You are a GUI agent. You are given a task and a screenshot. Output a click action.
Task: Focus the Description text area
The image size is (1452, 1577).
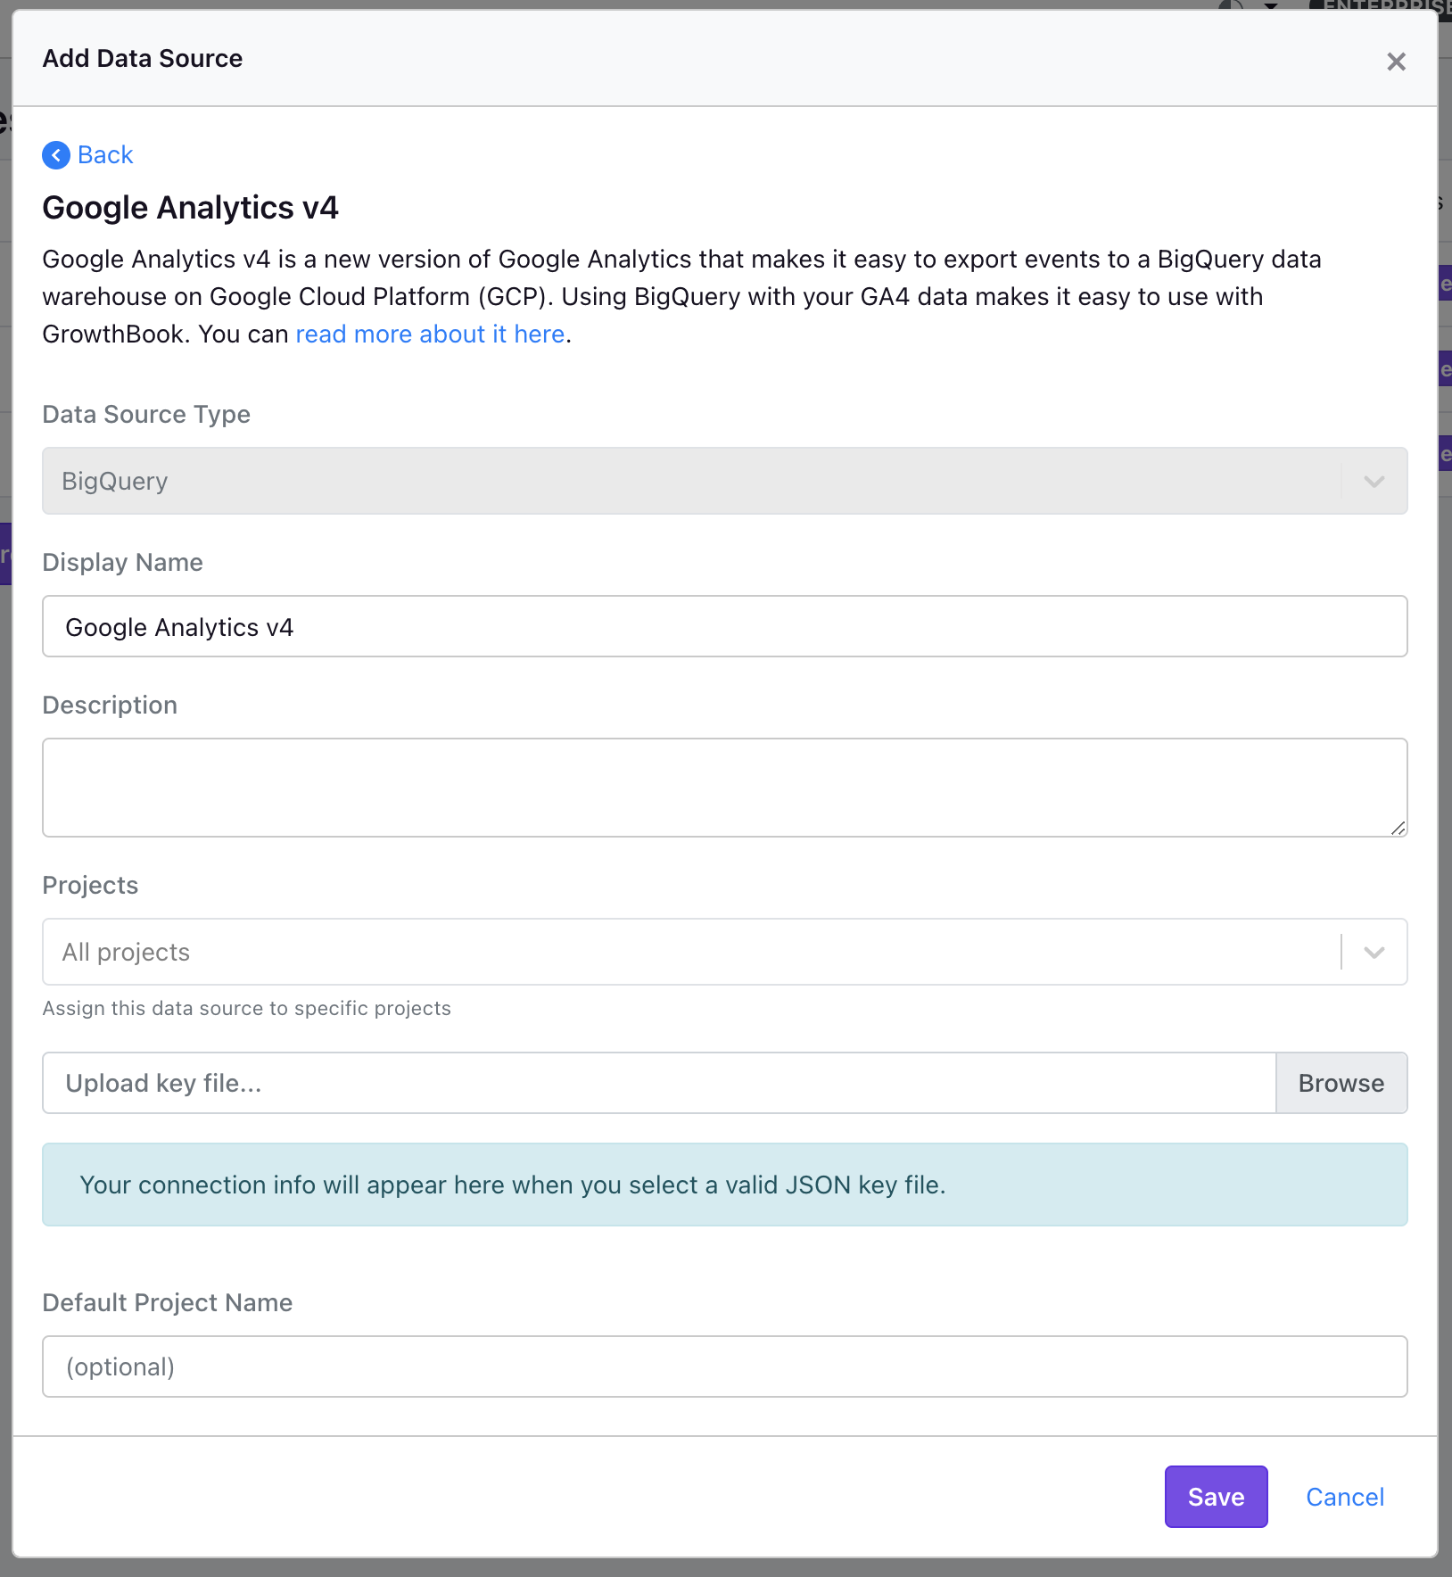[724, 788]
